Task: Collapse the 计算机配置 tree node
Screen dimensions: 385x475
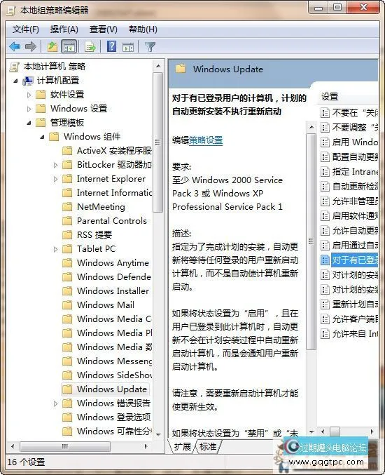Action: [x=15, y=81]
